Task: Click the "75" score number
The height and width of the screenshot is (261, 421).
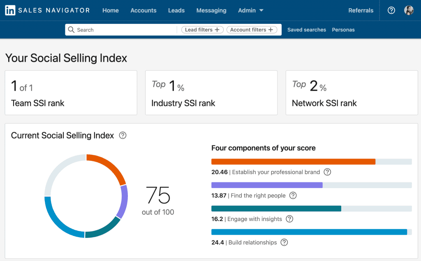Action: tap(158, 195)
